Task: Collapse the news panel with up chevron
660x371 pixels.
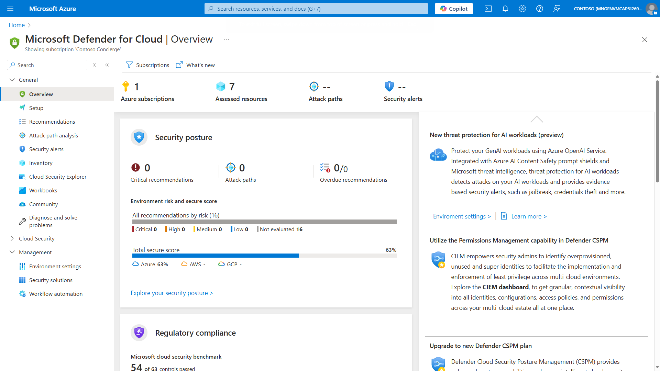Action: click(x=537, y=119)
